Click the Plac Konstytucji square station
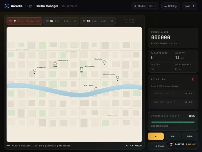This screenshot has width=202, height=152. [x=81, y=69]
